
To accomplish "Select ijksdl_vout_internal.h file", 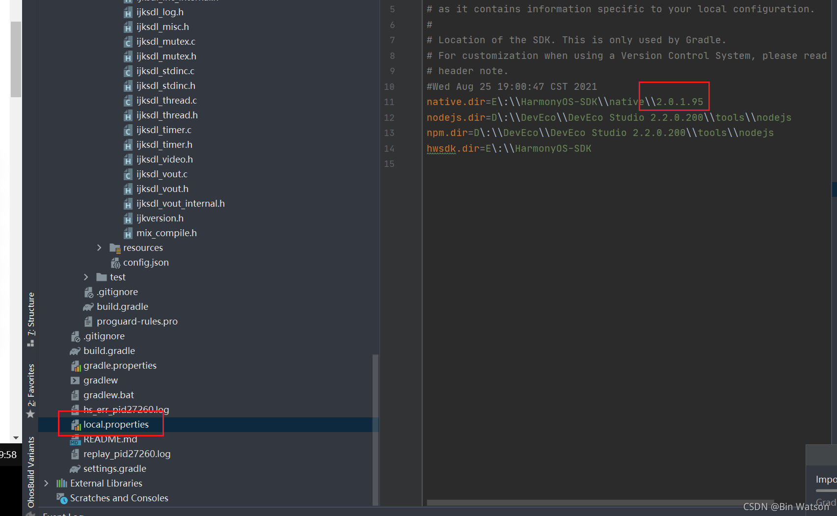I will tap(180, 204).
